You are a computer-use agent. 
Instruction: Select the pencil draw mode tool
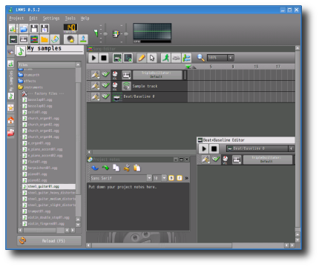coord(142,58)
